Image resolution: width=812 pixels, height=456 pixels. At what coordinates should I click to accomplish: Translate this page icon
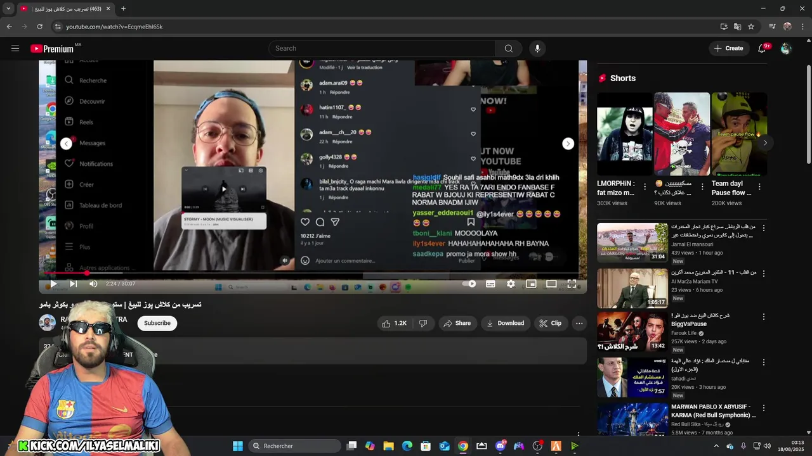(737, 27)
